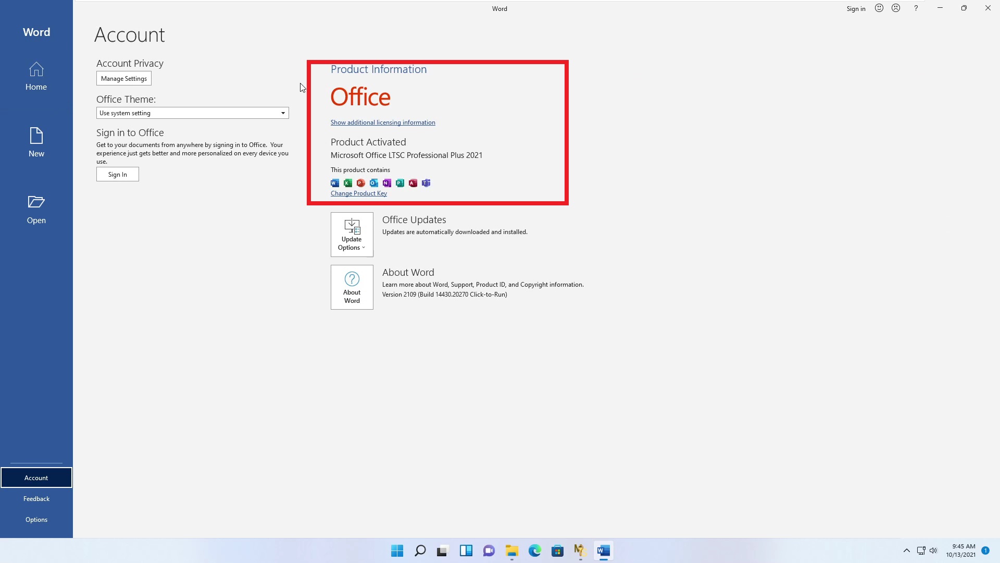
Task: Click 'Microsoft Office LTSC Professional Plus 2021' text
Action: coord(406,155)
